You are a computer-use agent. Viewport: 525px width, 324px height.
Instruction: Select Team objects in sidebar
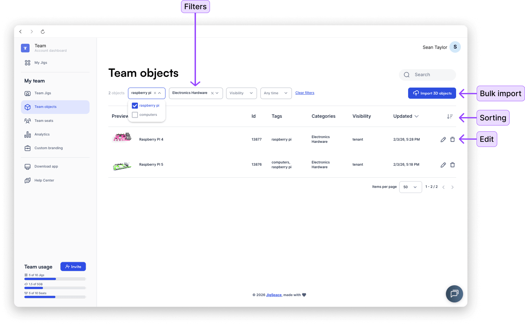click(x=55, y=107)
